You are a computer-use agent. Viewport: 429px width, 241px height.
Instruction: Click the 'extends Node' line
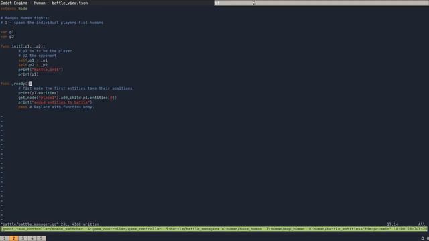pos(13,9)
